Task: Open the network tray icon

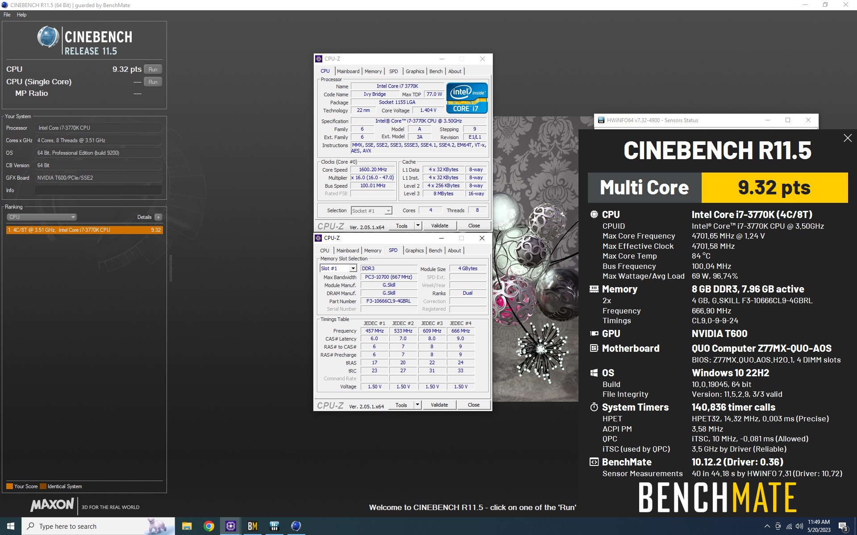Action: (x=789, y=527)
